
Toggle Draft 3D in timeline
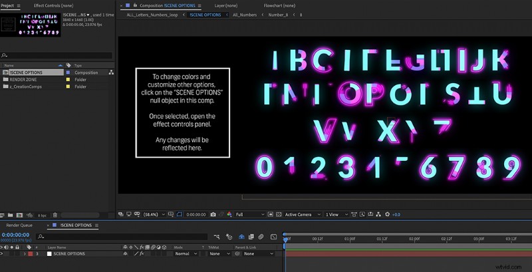tap(229, 237)
